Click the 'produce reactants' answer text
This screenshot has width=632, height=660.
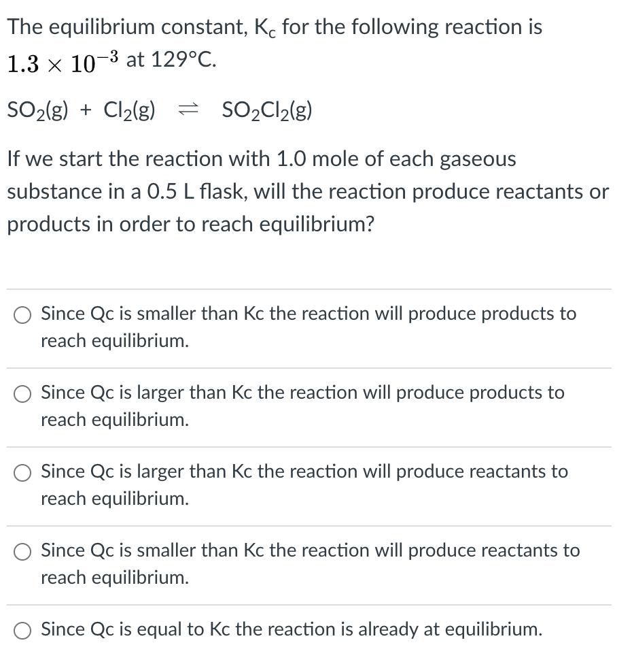pos(304,472)
